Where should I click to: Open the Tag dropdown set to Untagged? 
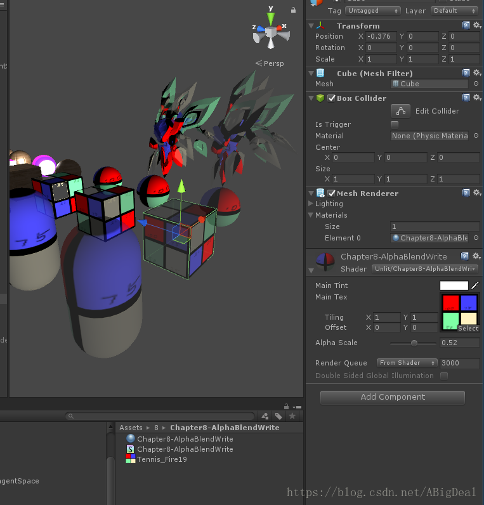click(373, 11)
